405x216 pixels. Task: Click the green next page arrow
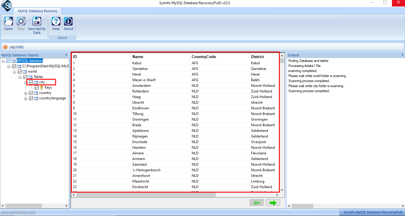[273, 203]
